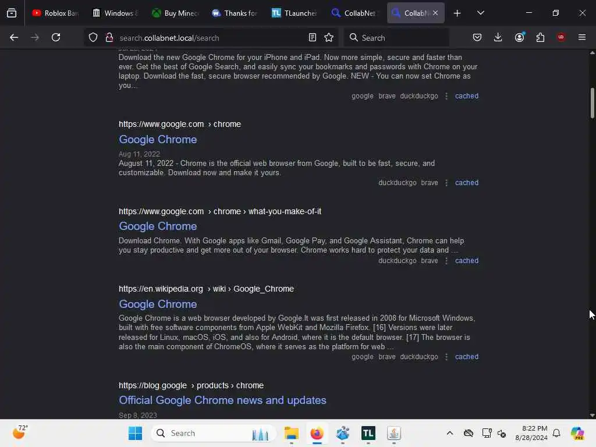This screenshot has width=596, height=447.
Task: Open Google Chrome what-you-make-of-it result
Action: (158, 226)
